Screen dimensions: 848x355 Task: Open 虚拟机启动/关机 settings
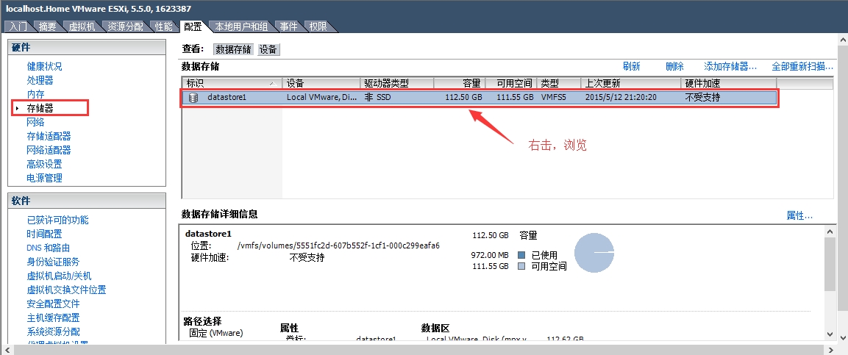(59, 276)
